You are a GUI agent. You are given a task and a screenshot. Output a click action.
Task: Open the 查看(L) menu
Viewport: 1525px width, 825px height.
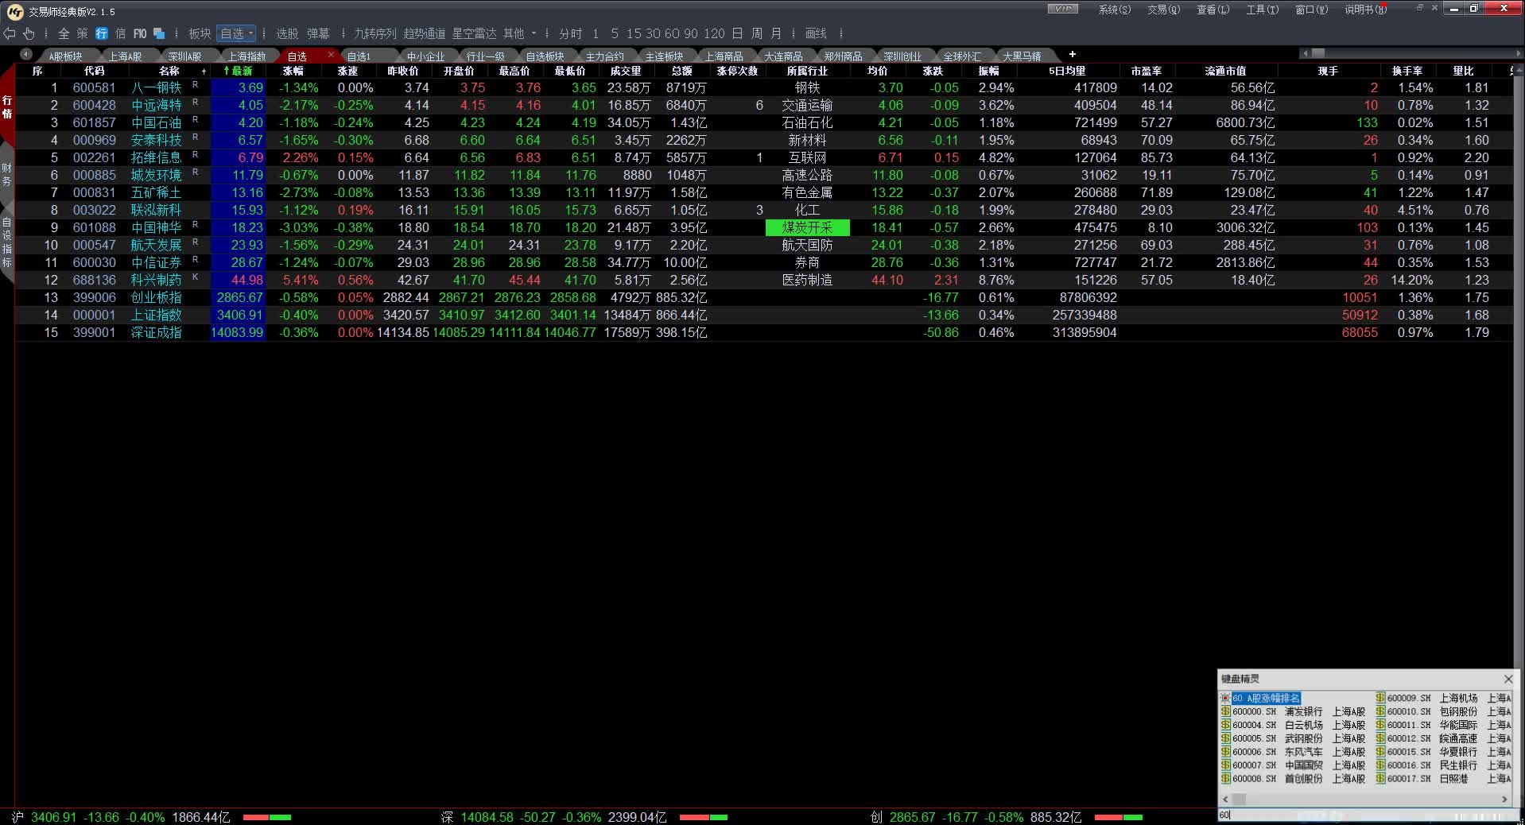[x=1213, y=10]
